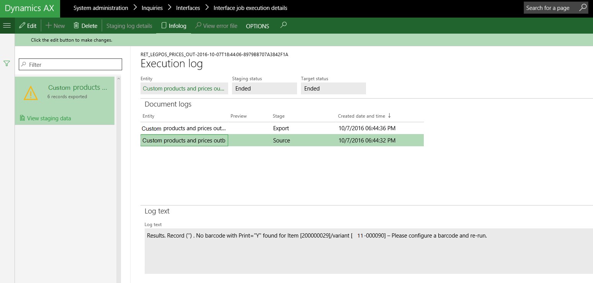Click 10/7/2016 06:44:32 PM cell
The image size is (593, 283).
click(x=367, y=141)
